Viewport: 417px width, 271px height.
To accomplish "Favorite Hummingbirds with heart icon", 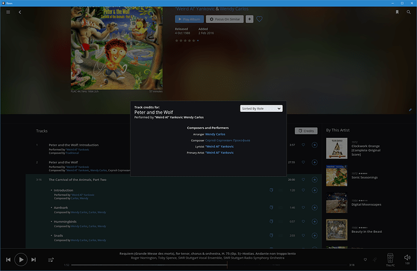I will coord(303,221).
